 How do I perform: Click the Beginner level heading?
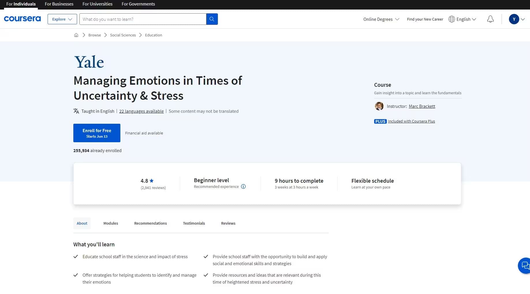[211, 180]
